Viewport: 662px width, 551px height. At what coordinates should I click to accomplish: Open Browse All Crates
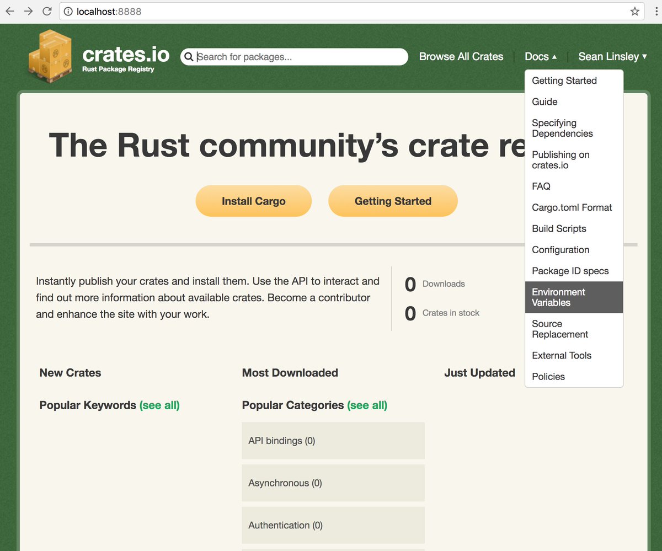(461, 56)
